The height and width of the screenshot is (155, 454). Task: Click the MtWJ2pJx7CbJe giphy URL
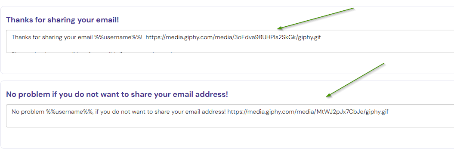[308, 112]
